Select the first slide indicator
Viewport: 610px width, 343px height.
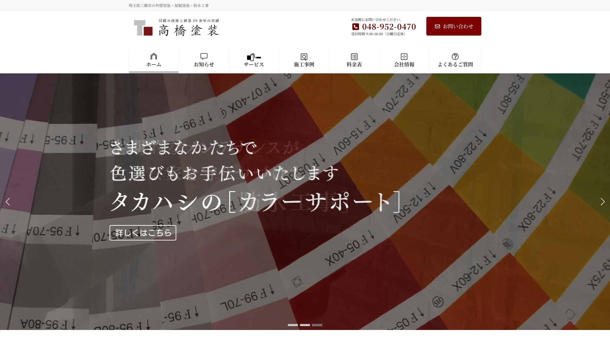(293, 325)
